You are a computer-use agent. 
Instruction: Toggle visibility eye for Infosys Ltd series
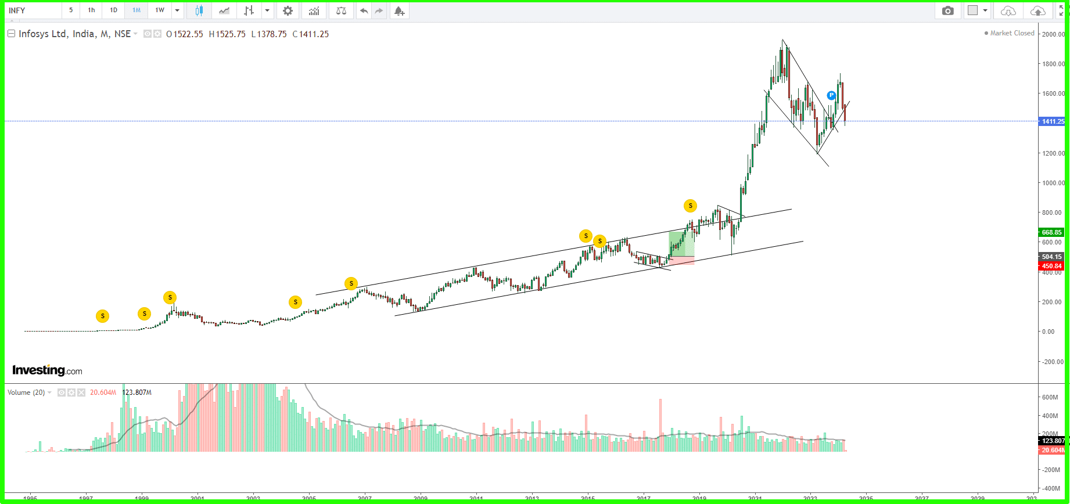tap(148, 34)
